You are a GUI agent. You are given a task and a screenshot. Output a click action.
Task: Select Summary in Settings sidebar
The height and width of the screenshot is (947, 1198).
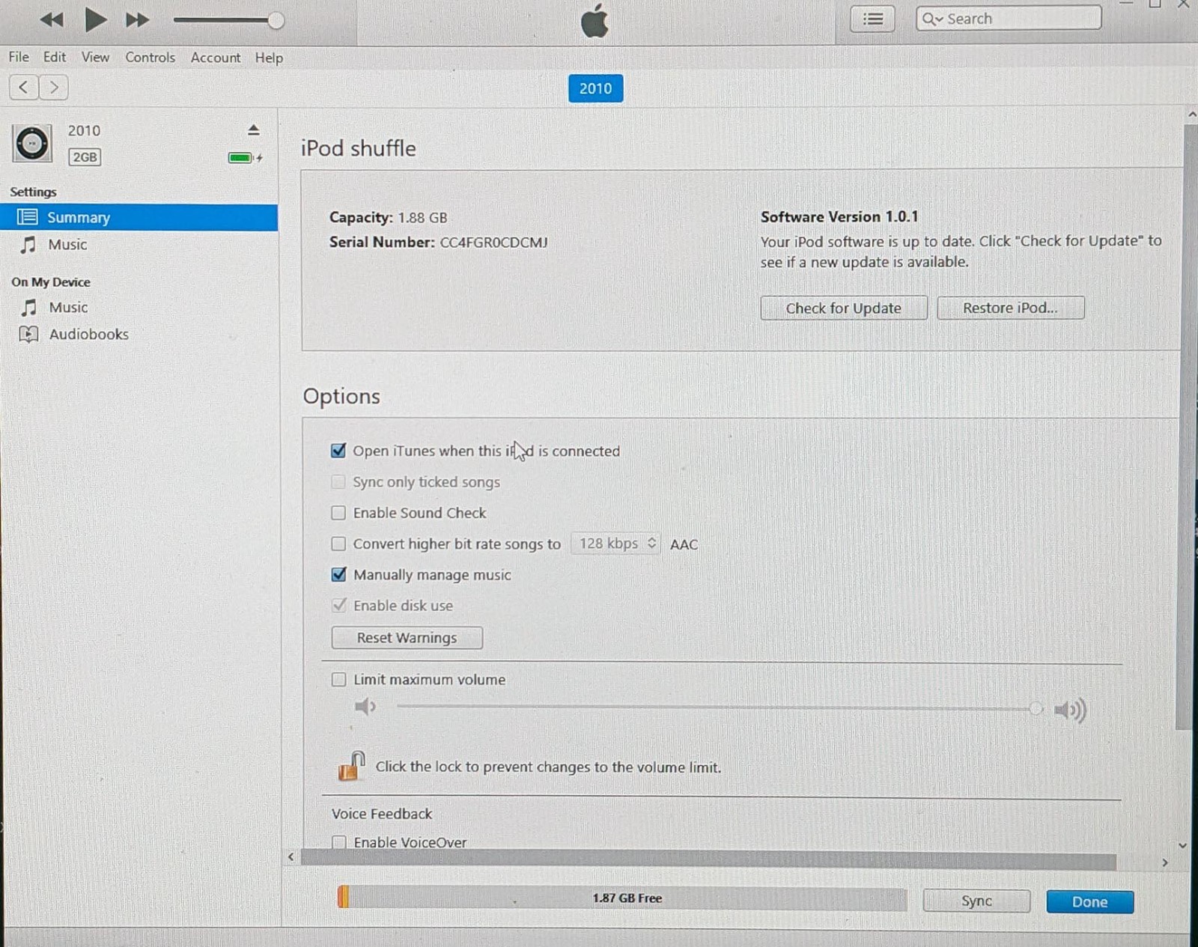pos(139,217)
